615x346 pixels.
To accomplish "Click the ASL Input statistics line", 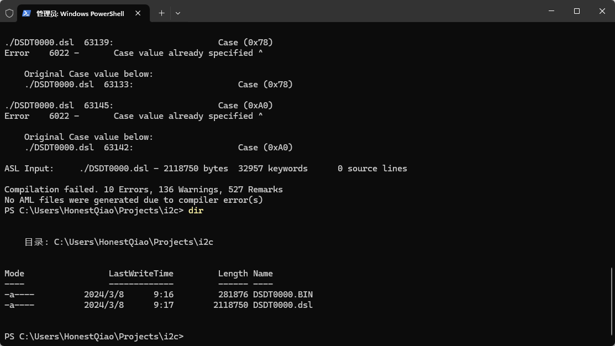I will (x=205, y=169).
